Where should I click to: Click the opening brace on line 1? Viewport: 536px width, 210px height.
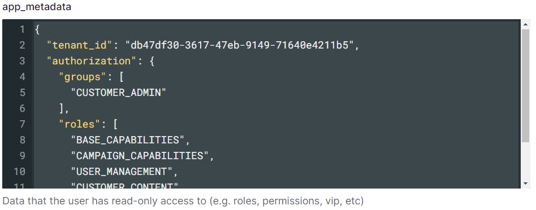pyautogui.click(x=37, y=30)
